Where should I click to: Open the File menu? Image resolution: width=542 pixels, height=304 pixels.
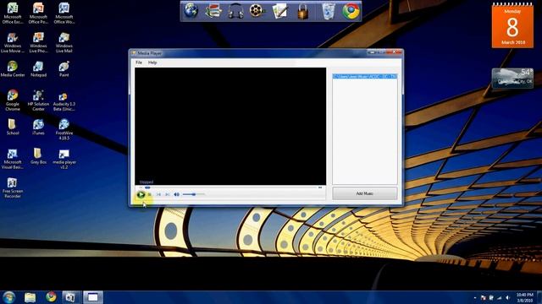pos(139,62)
